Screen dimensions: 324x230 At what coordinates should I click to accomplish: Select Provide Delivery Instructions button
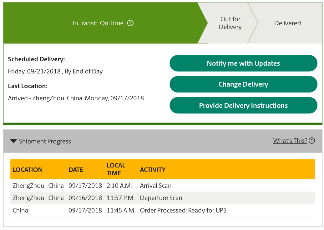click(x=243, y=105)
